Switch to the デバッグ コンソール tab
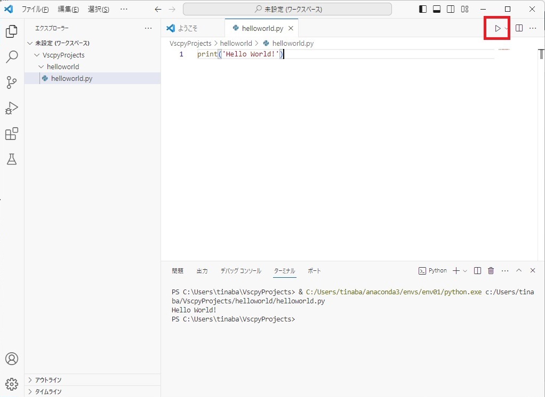This screenshot has height=397, width=545. pos(241,271)
